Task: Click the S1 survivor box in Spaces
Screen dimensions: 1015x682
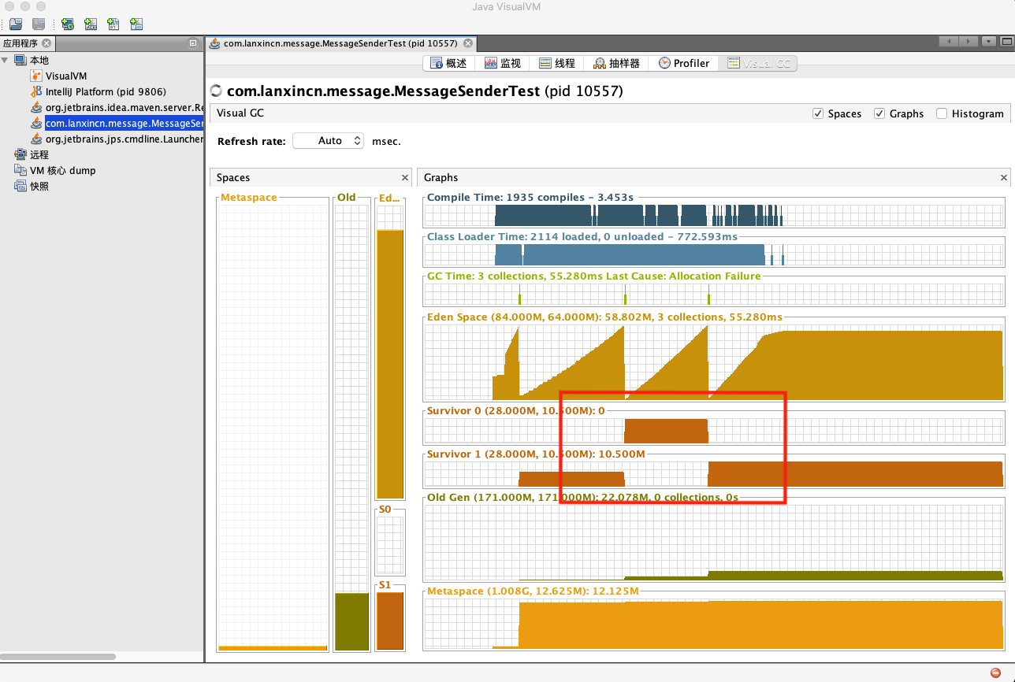Action: [390, 620]
